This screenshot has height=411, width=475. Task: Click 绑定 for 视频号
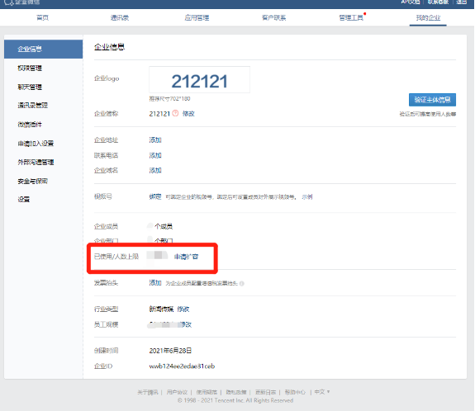click(155, 196)
